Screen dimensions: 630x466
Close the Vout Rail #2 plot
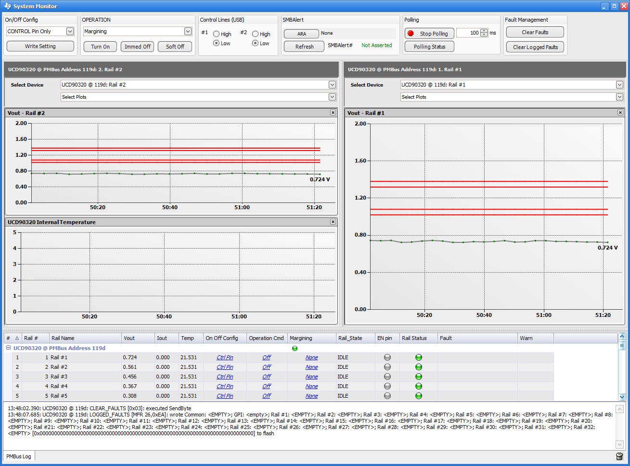pyautogui.click(x=333, y=113)
